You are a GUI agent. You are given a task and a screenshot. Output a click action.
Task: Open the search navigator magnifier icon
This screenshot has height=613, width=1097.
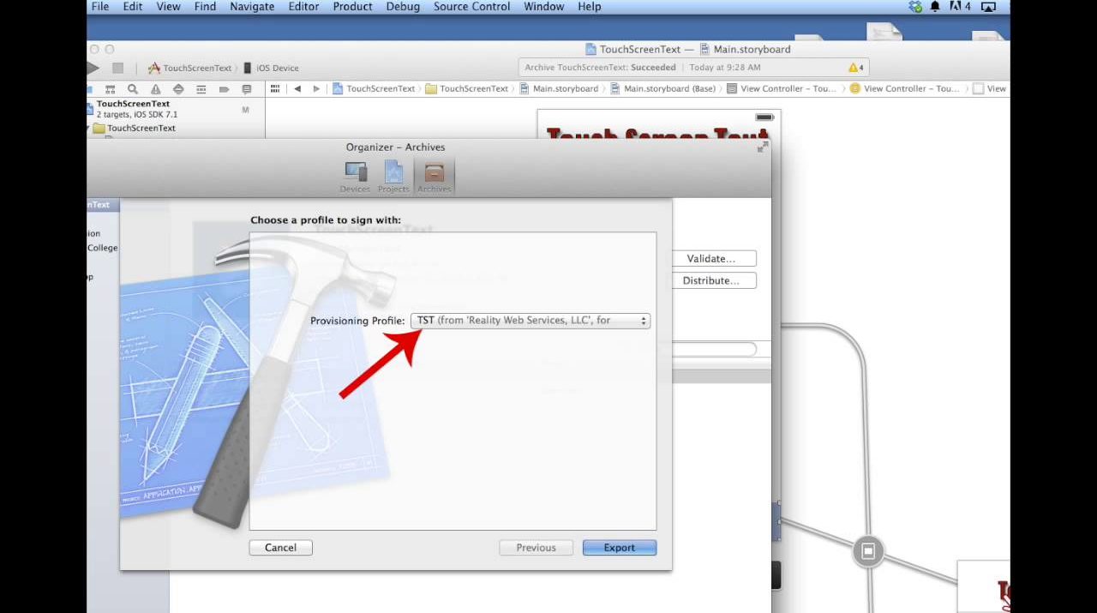(133, 89)
